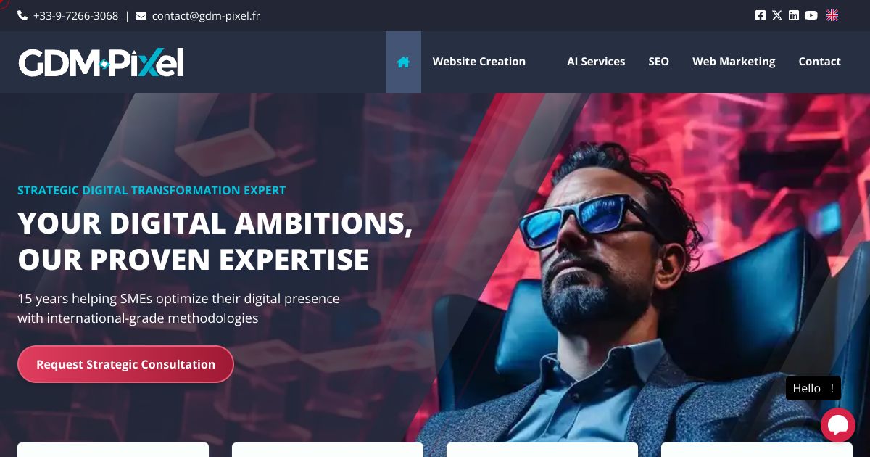Open the SEO menu item
The height and width of the screenshot is (457, 870).
click(658, 62)
